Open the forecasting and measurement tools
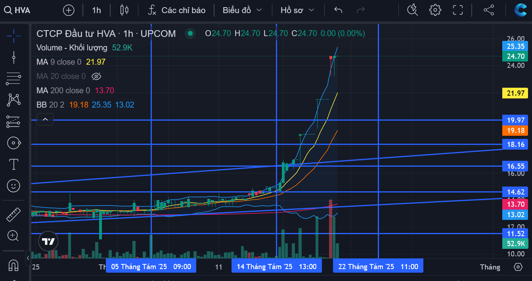The height and width of the screenshot is (281, 532). (x=14, y=121)
